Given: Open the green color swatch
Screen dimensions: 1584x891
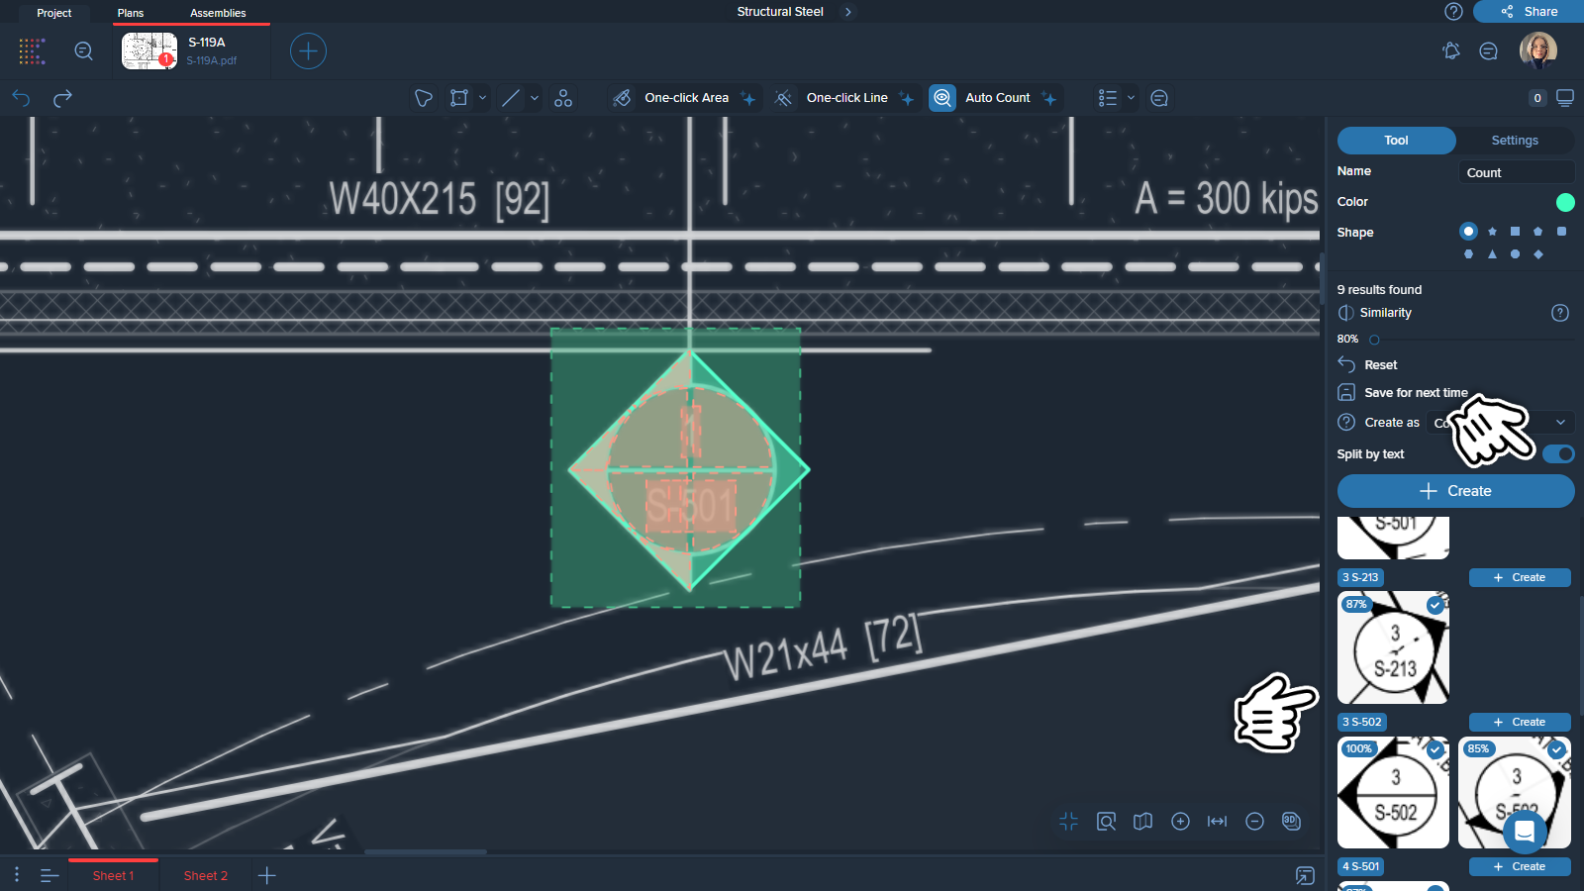Looking at the screenshot, I should tap(1565, 202).
